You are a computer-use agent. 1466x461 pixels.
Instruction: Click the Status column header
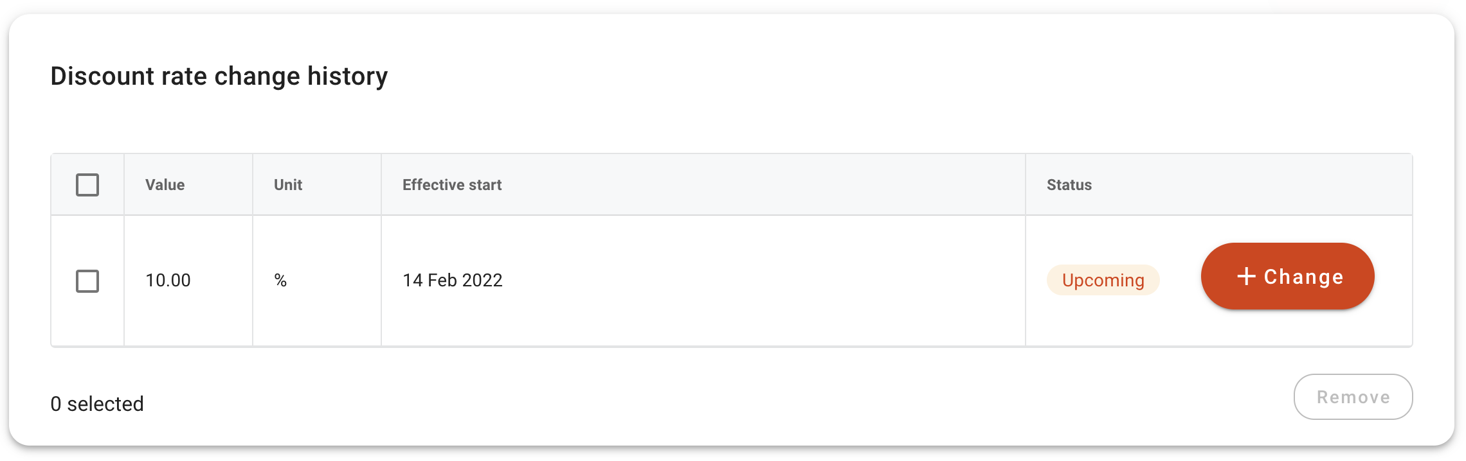[x=1069, y=185]
